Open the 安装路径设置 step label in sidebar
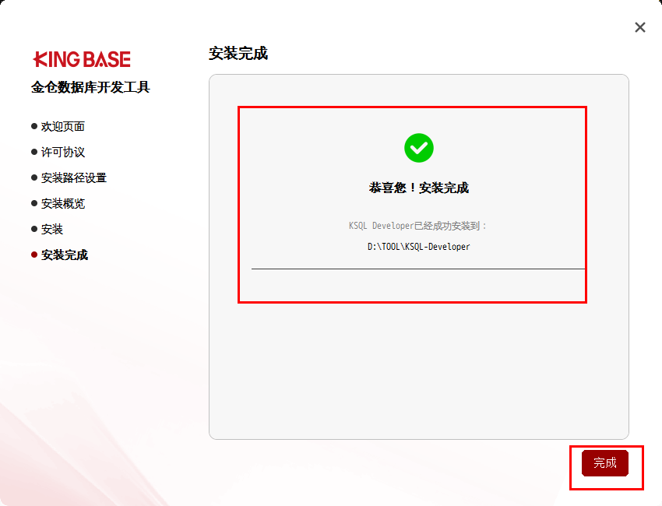 [74, 177]
